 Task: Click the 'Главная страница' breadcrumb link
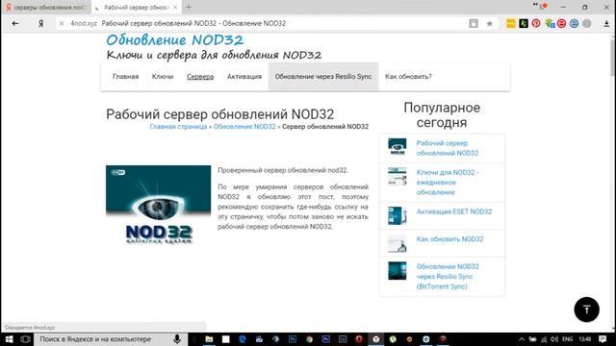pyautogui.click(x=178, y=127)
